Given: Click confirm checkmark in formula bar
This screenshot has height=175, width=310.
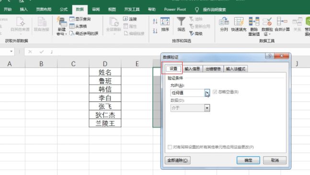Looking at the screenshot, I should point(42,52).
